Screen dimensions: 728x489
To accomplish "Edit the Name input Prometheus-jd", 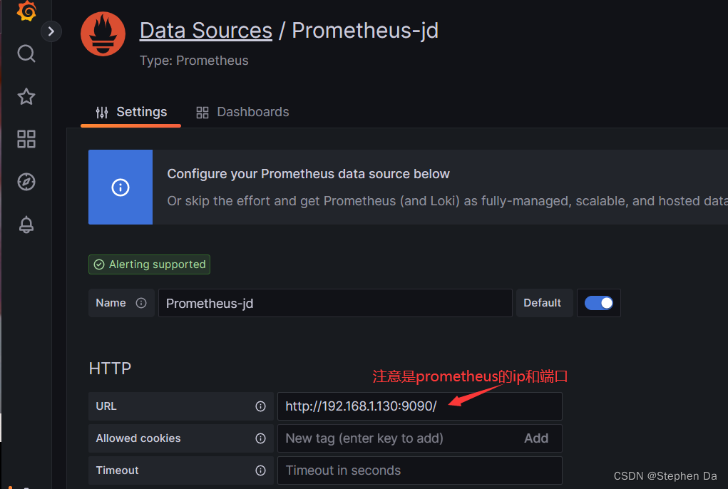I will pyautogui.click(x=335, y=304).
